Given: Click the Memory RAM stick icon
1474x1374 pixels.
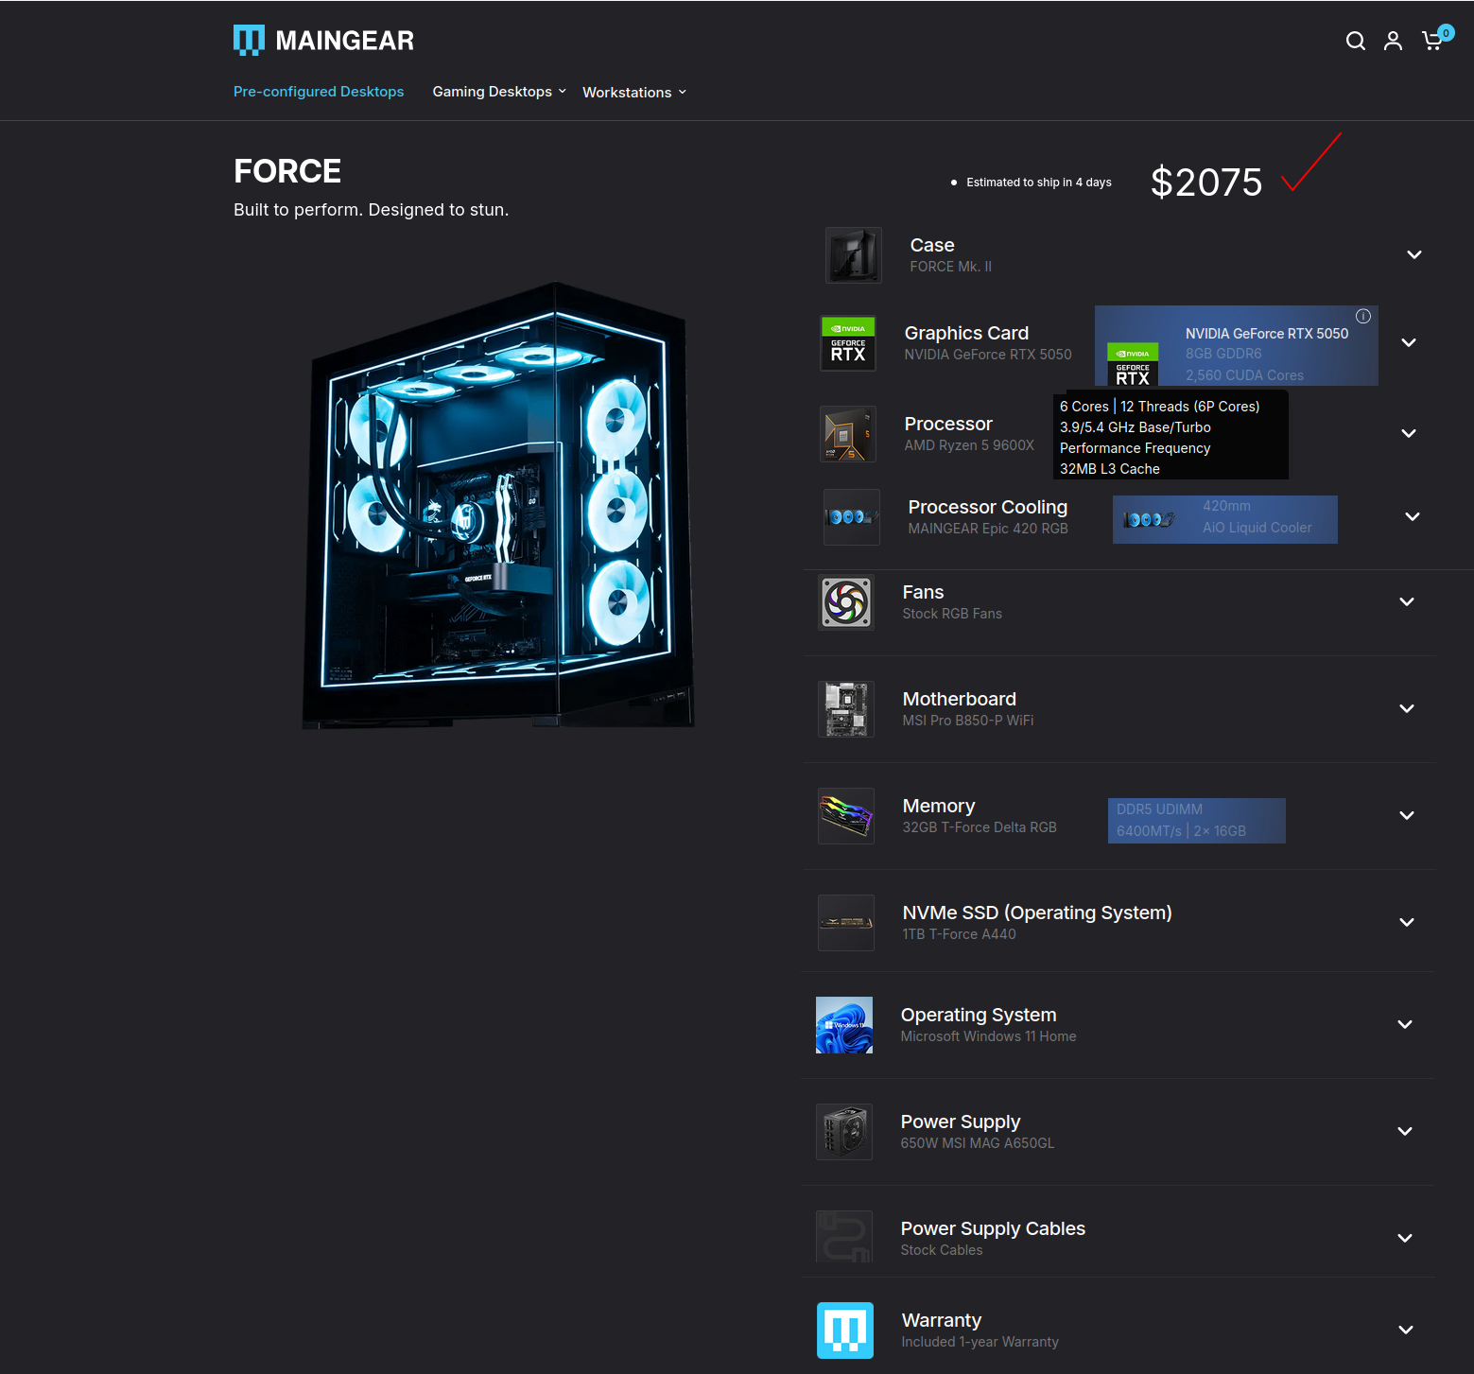Looking at the screenshot, I should 846,816.
